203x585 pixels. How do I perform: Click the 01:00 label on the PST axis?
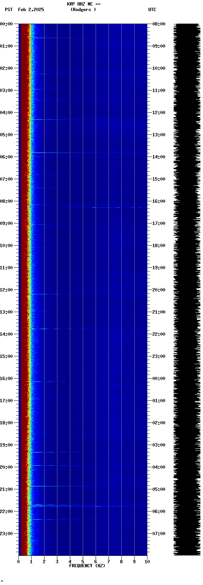6,46
